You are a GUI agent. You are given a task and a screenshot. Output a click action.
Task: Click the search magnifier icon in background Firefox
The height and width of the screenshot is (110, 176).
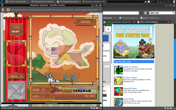(174, 13)
